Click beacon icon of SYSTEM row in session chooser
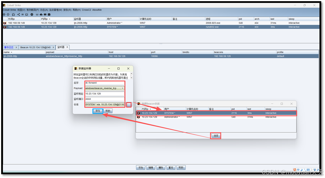The image size is (325, 178). click(x=139, y=113)
